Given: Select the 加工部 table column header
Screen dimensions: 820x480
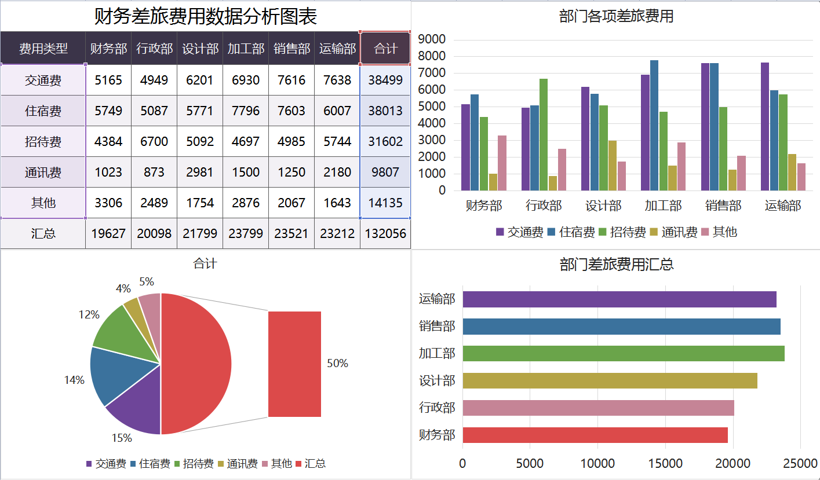Looking at the screenshot, I should [x=246, y=49].
